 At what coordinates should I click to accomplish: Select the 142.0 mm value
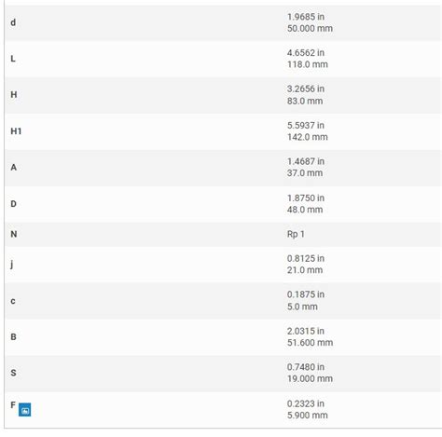click(x=308, y=137)
